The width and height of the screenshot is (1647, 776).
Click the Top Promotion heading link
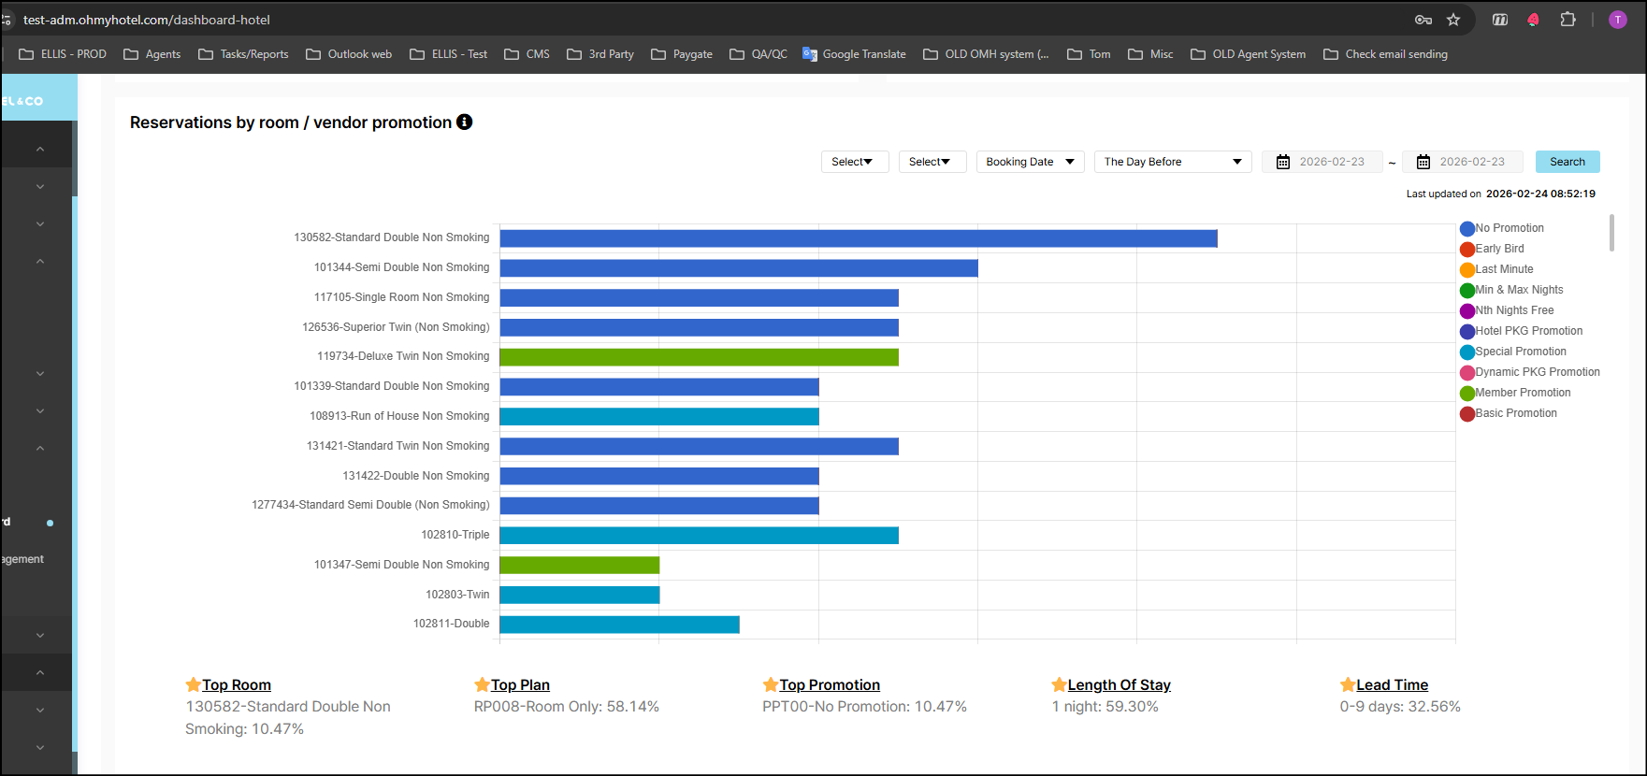coord(829,685)
